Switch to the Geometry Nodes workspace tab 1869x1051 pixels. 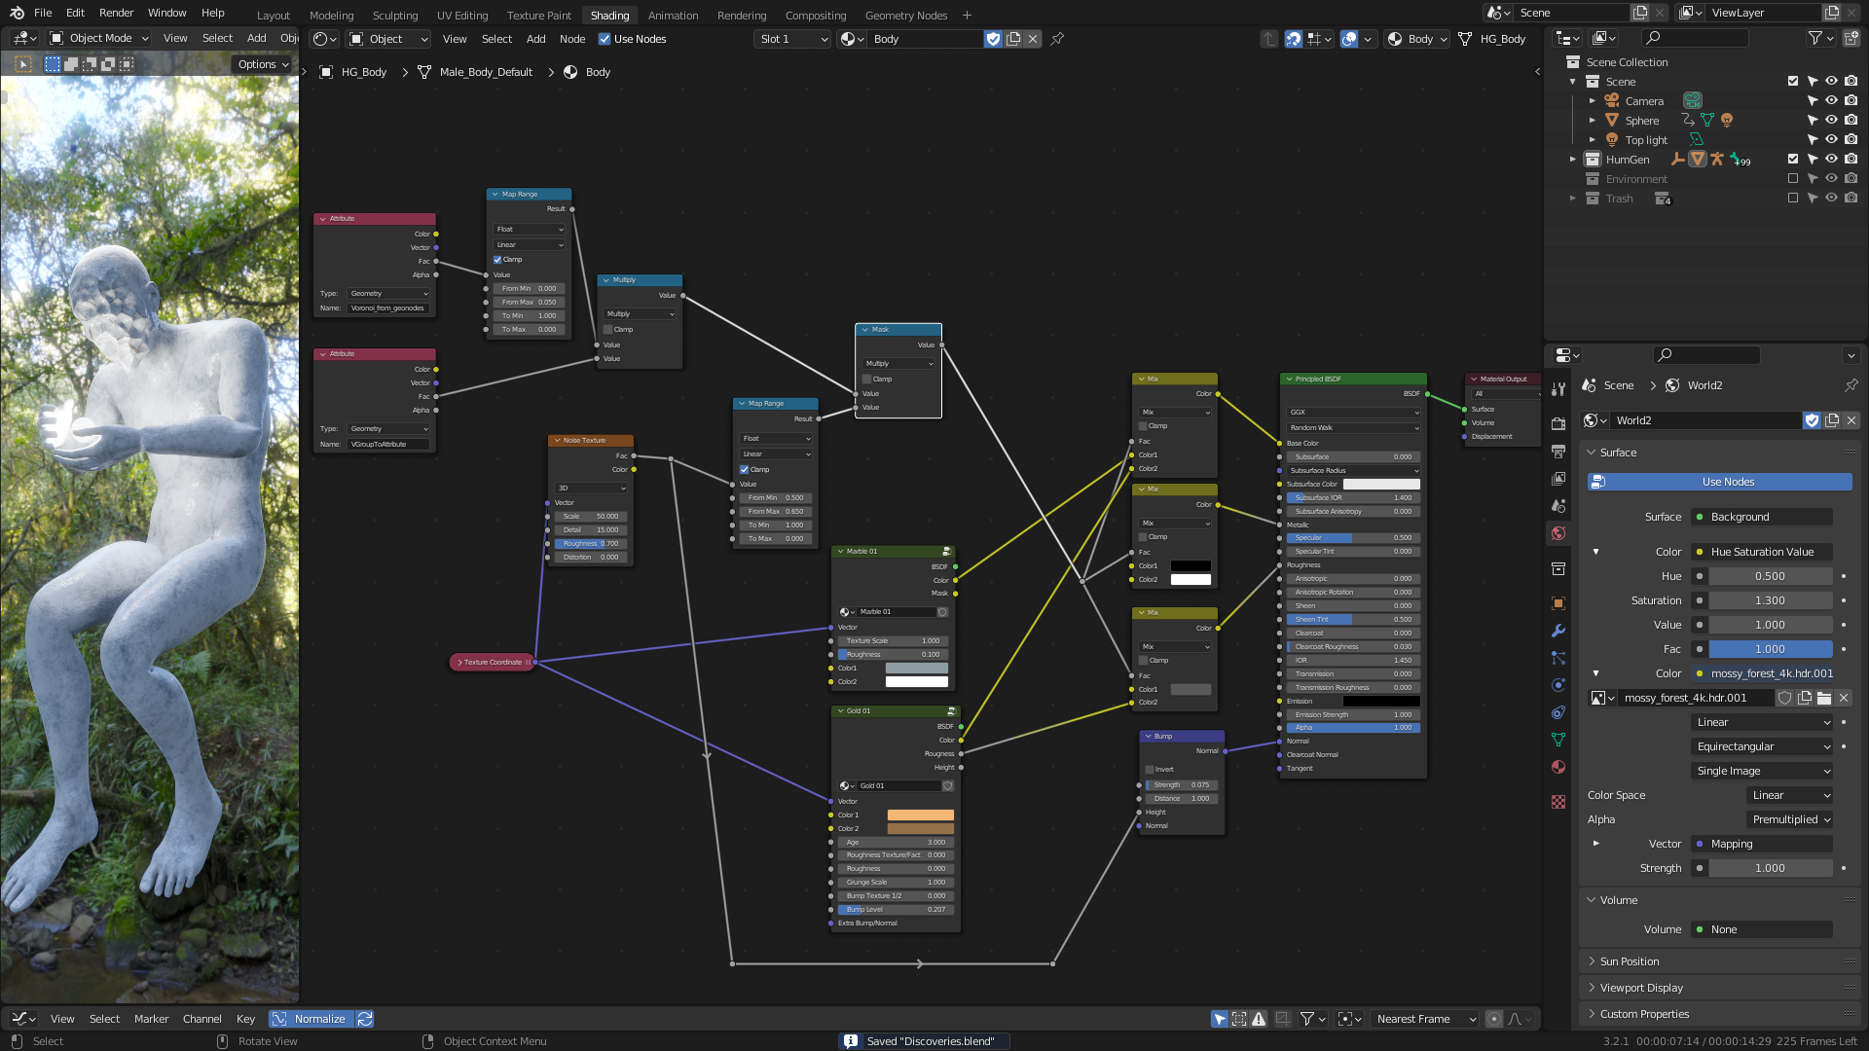click(x=905, y=16)
